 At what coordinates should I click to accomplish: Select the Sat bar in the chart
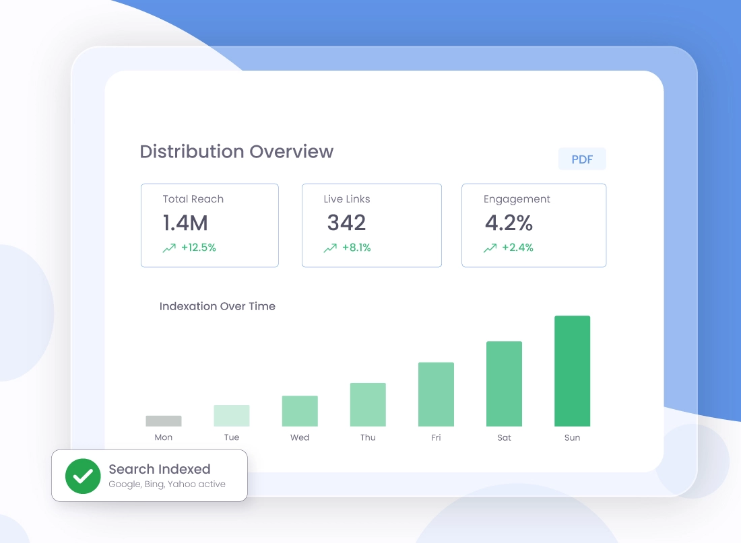click(x=504, y=384)
